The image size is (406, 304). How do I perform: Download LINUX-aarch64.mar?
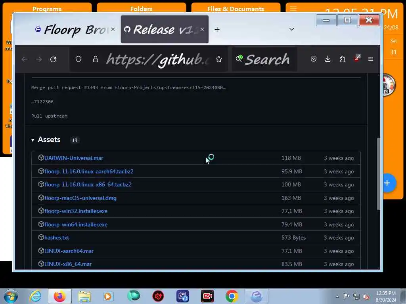pos(69,251)
